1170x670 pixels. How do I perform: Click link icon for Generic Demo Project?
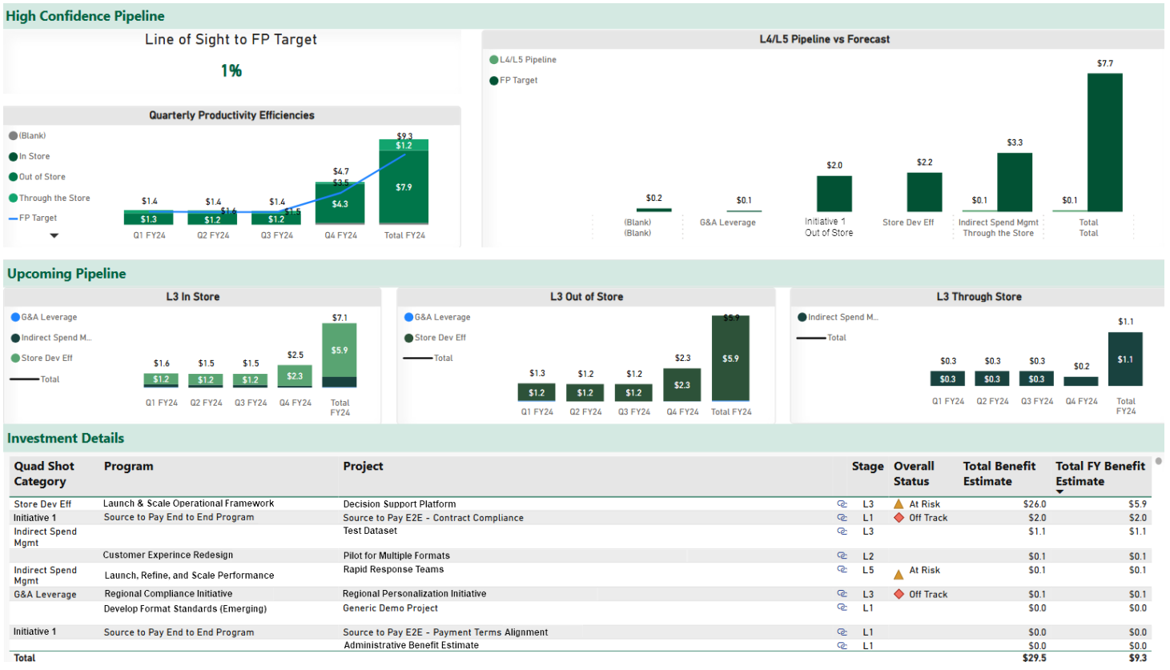(842, 608)
